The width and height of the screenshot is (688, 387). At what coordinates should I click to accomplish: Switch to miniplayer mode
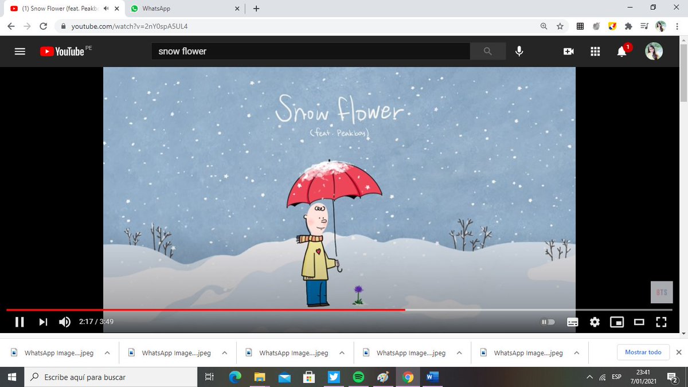tap(617, 322)
